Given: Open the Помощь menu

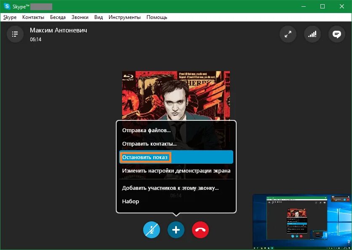Looking at the screenshot, I should pos(157,17).
